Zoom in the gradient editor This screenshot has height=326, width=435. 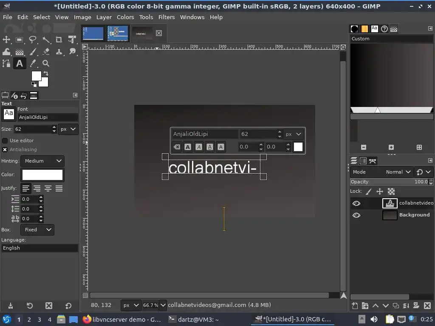pyautogui.click(x=391, y=147)
